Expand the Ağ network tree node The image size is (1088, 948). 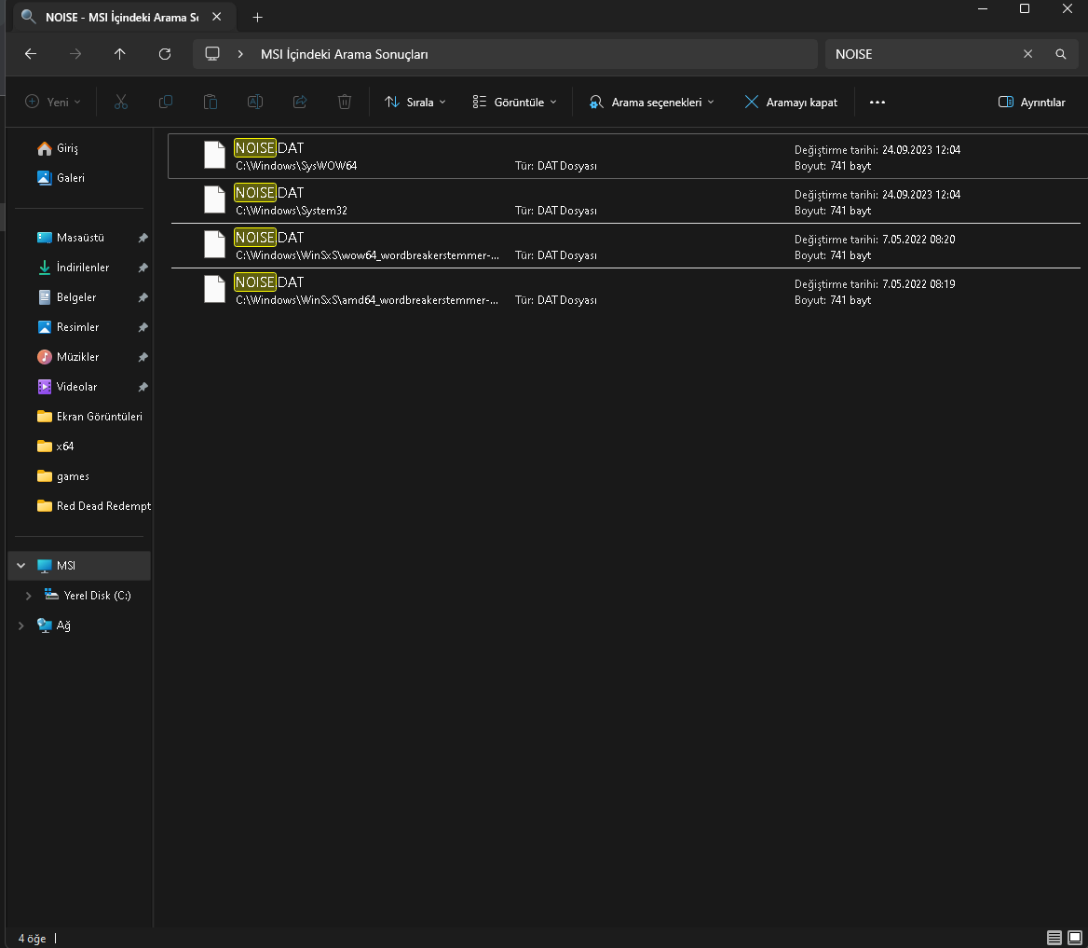[20, 625]
